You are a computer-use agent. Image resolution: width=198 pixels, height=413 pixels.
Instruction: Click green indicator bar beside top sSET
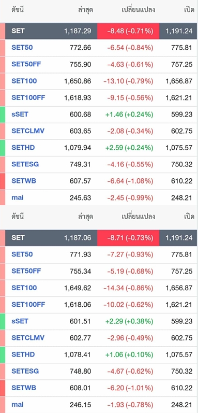pyautogui.click(x=3, y=115)
